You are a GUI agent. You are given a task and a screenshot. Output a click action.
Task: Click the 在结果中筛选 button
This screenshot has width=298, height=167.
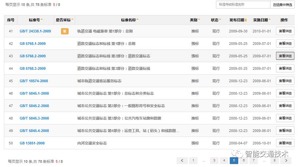[283, 5]
